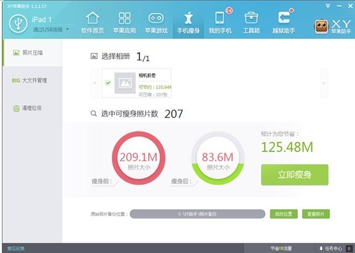Select 清理垃圾 in the sidebar
The height and width of the screenshot is (253, 355).
(x=33, y=108)
